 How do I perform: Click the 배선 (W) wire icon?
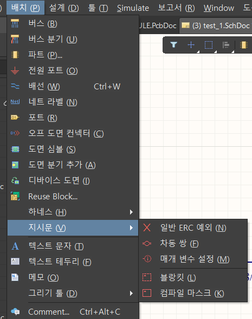[15, 87]
